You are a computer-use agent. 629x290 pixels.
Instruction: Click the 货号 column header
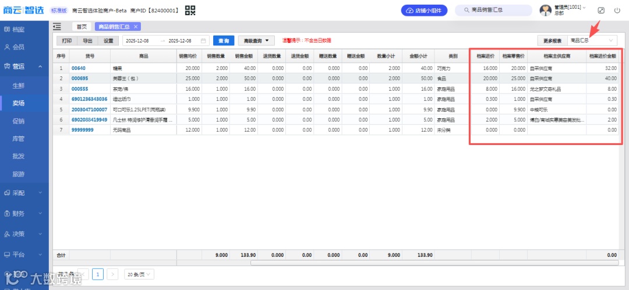click(90, 56)
